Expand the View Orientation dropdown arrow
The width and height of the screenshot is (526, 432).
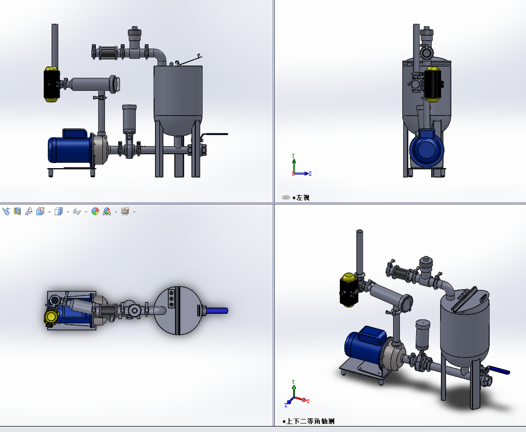click(x=49, y=212)
